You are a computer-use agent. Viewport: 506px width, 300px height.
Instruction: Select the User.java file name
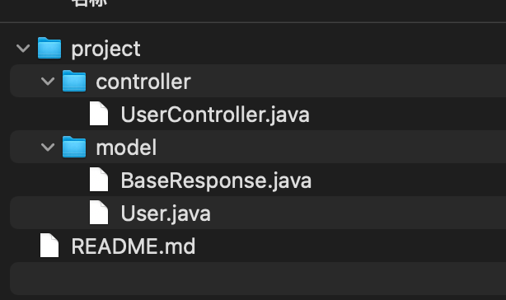point(166,213)
